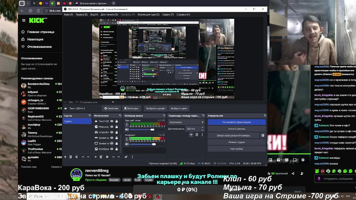The height and width of the screenshot is (200, 356).
Task: Toggle visibility of Плашка source
Action: [112, 127]
